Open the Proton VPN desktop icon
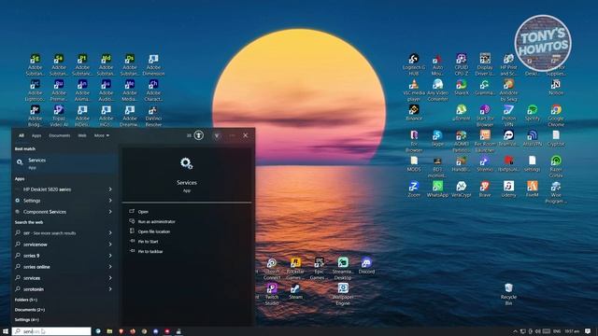The image size is (598, 336). coord(508,116)
